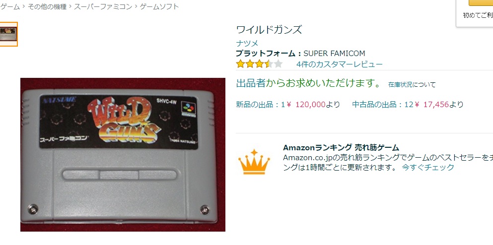Open 4件のカスタマーレビュー reviews link
The height and width of the screenshot is (245, 493).
[x=340, y=64]
